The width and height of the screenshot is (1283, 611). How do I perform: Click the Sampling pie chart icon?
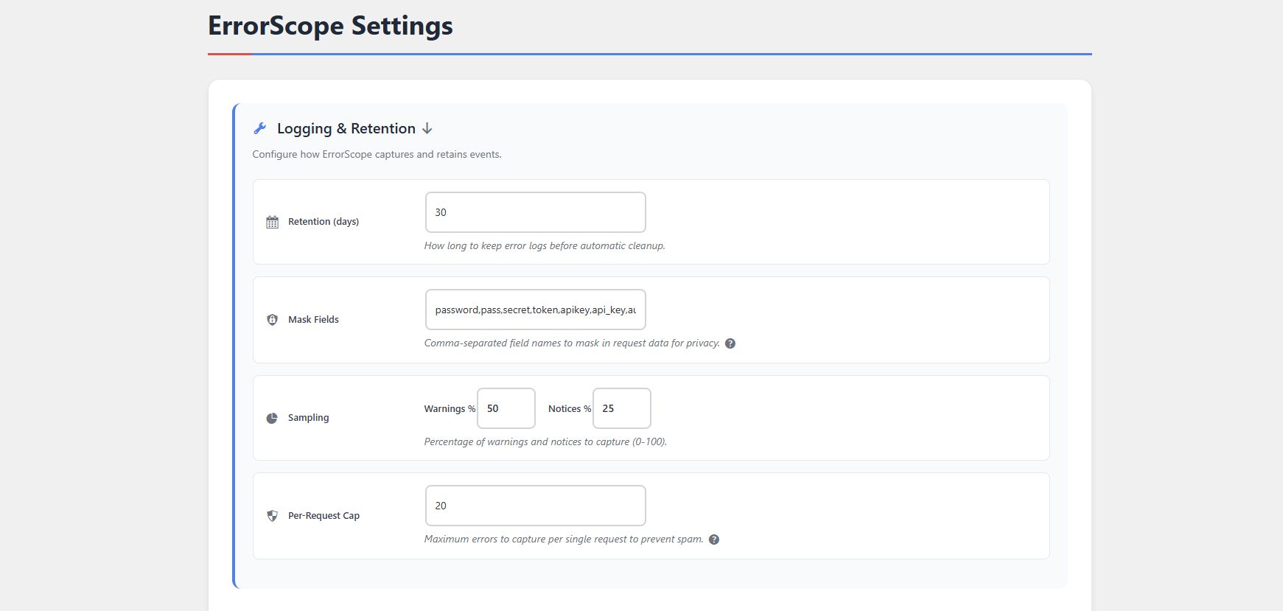(x=272, y=418)
